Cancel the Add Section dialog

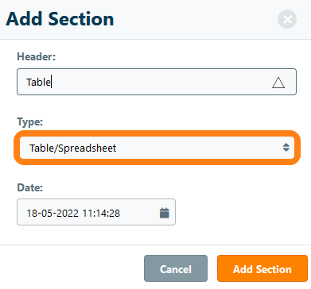click(176, 268)
